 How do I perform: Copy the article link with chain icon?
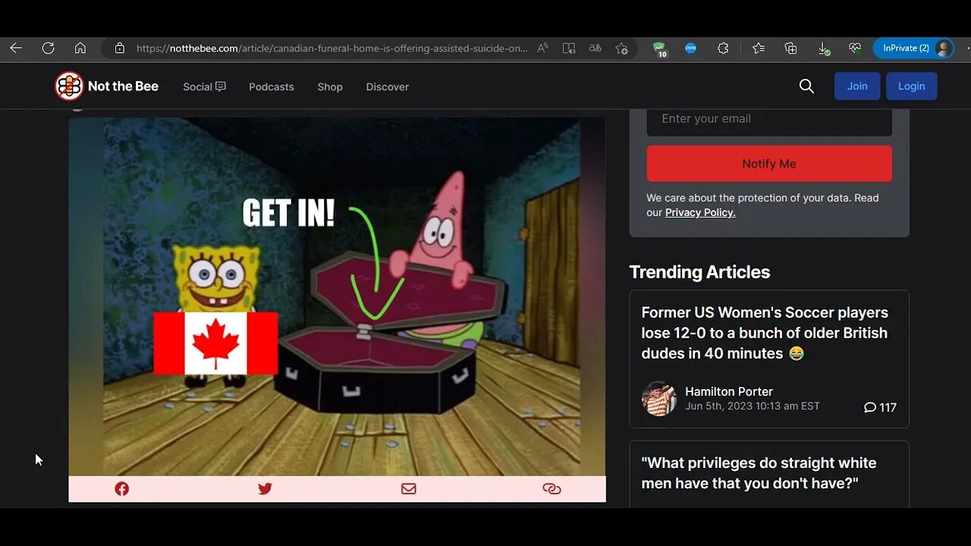[552, 489]
